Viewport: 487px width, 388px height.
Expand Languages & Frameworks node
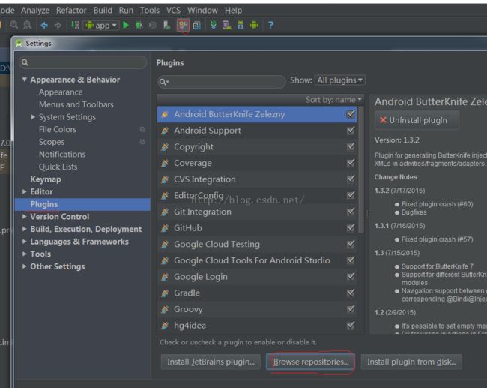pos(24,242)
